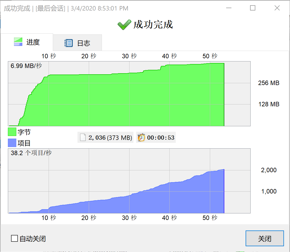Click the 进度 progress icon
This screenshot has width=290, height=252.
point(18,42)
